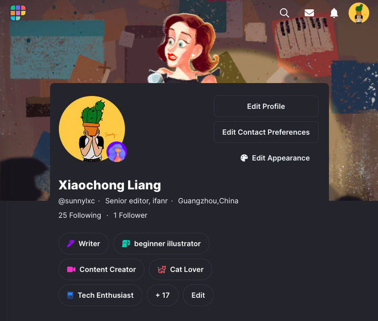The height and width of the screenshot is (321, 378).
Task: Click the colorful grid app logo
Action: pos(18,13)
